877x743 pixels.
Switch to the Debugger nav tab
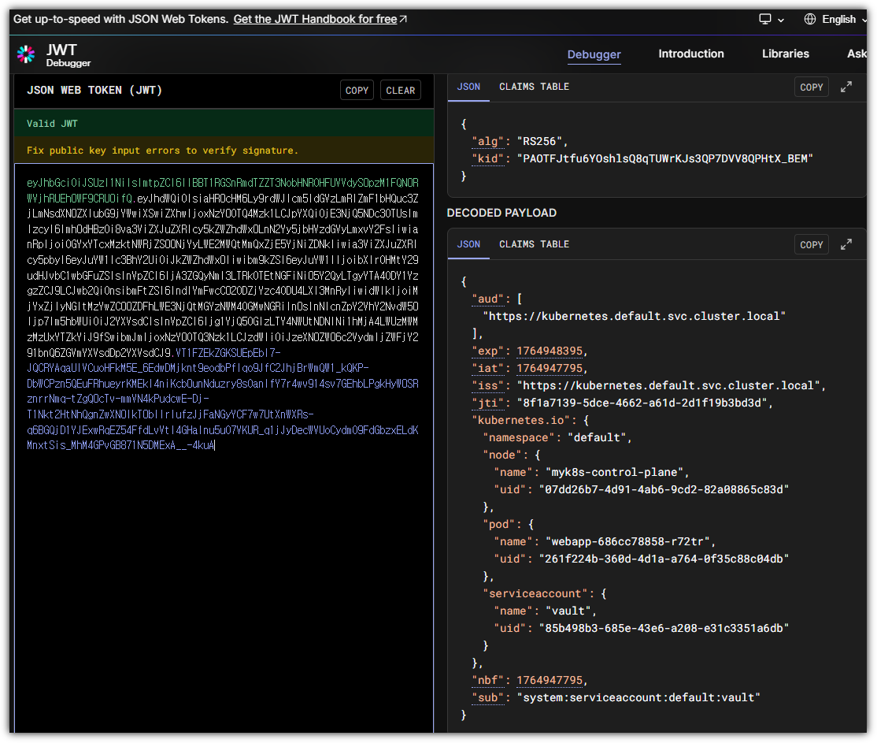(594, 54)
